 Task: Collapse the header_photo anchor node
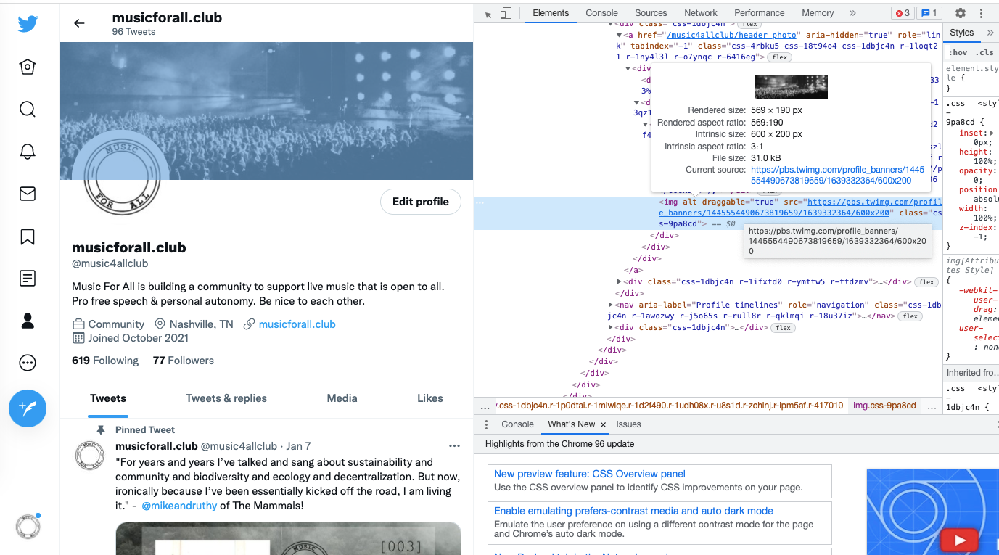tap(619, 35)
